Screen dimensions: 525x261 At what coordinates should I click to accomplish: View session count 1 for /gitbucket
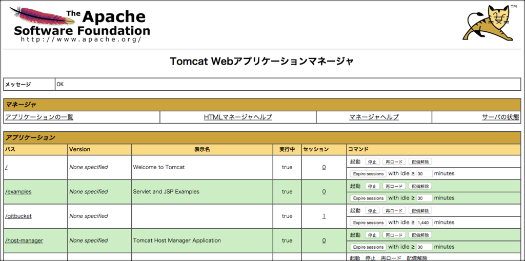pos(324,216)
